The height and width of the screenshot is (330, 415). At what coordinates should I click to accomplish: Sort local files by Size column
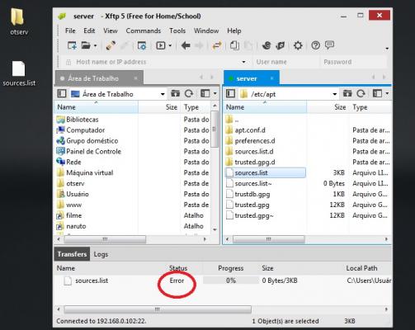coord(159,107)
